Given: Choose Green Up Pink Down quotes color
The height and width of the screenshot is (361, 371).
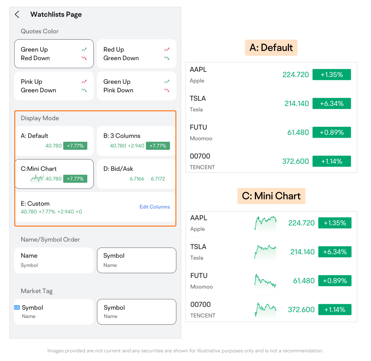Looking at the screenshot, I should tap(136, 86).
